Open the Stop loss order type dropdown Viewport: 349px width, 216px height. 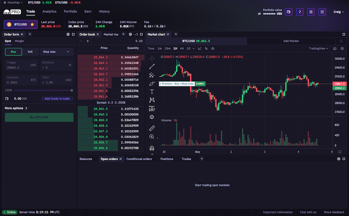click(57, 51)
